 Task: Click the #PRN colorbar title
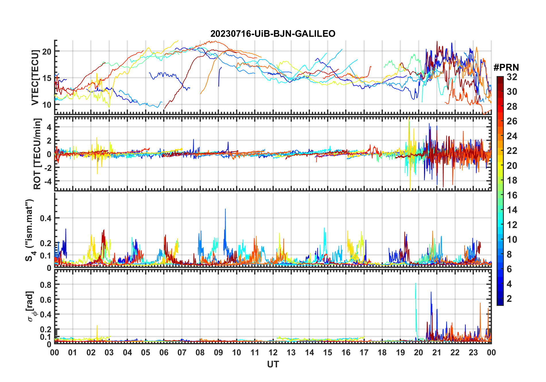506,67
